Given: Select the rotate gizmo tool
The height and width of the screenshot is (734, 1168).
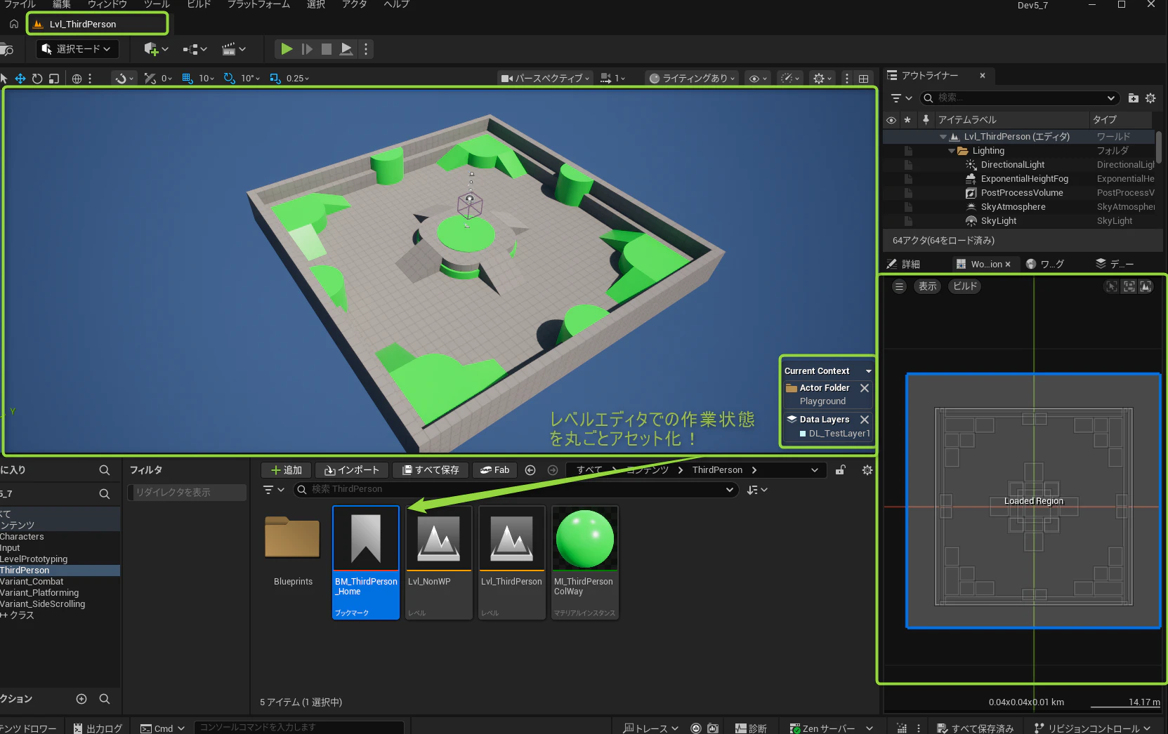Looking at the screenshot, I should (x=37, y=79).
